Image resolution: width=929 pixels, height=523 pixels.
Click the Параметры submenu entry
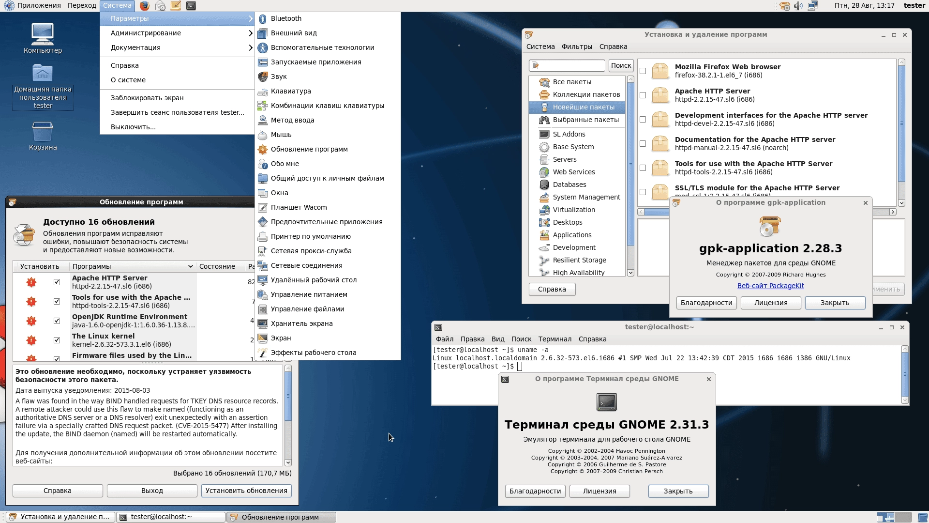pyautogui.click(x=177, y=18)
